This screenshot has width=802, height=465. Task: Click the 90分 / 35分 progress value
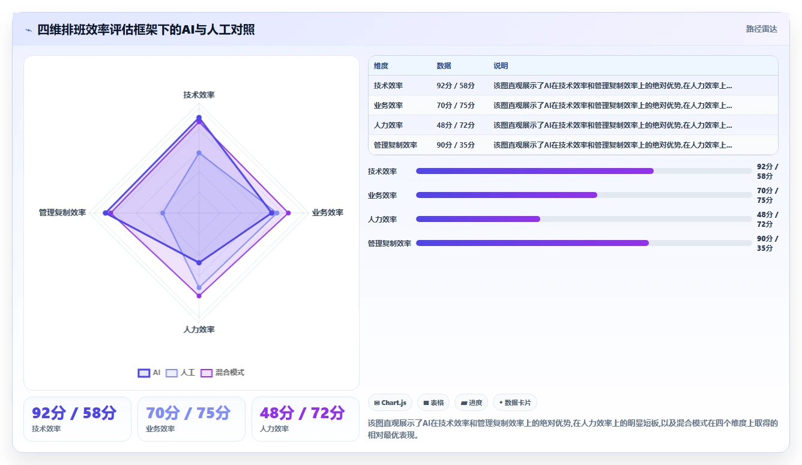click(x=767, y=243)
